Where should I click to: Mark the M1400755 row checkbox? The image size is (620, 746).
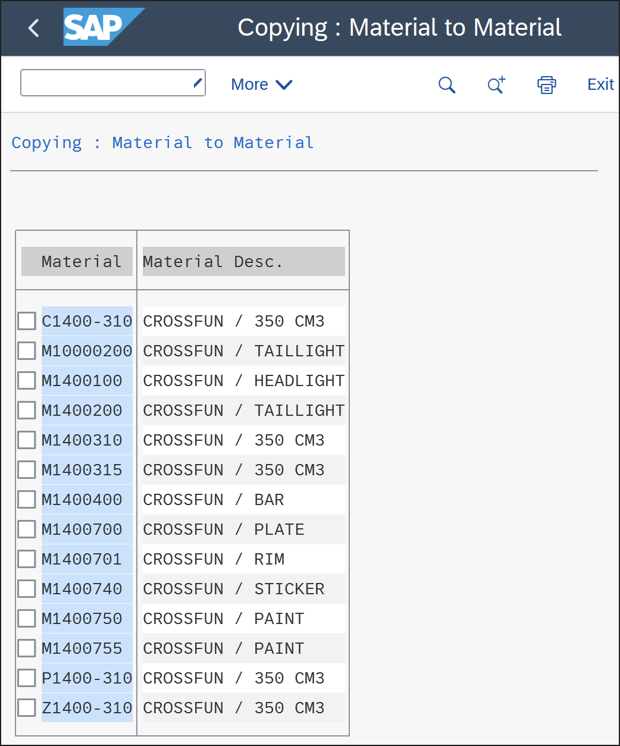[27, 648]
